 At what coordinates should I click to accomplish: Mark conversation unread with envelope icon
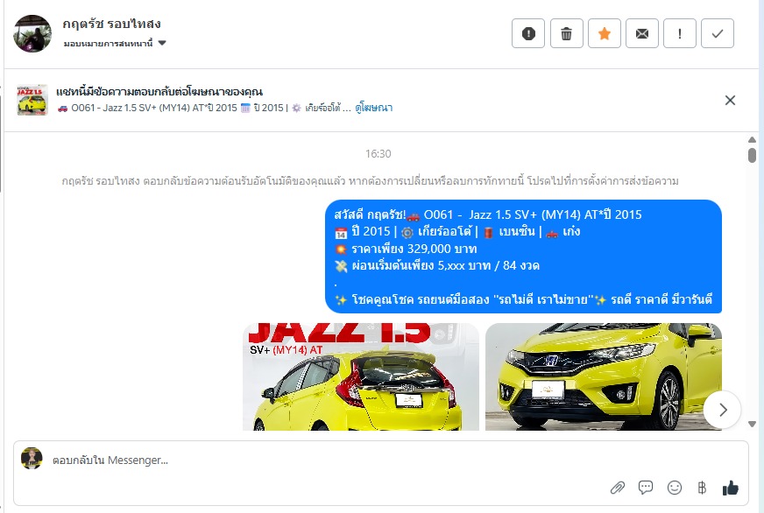[642, 33]
